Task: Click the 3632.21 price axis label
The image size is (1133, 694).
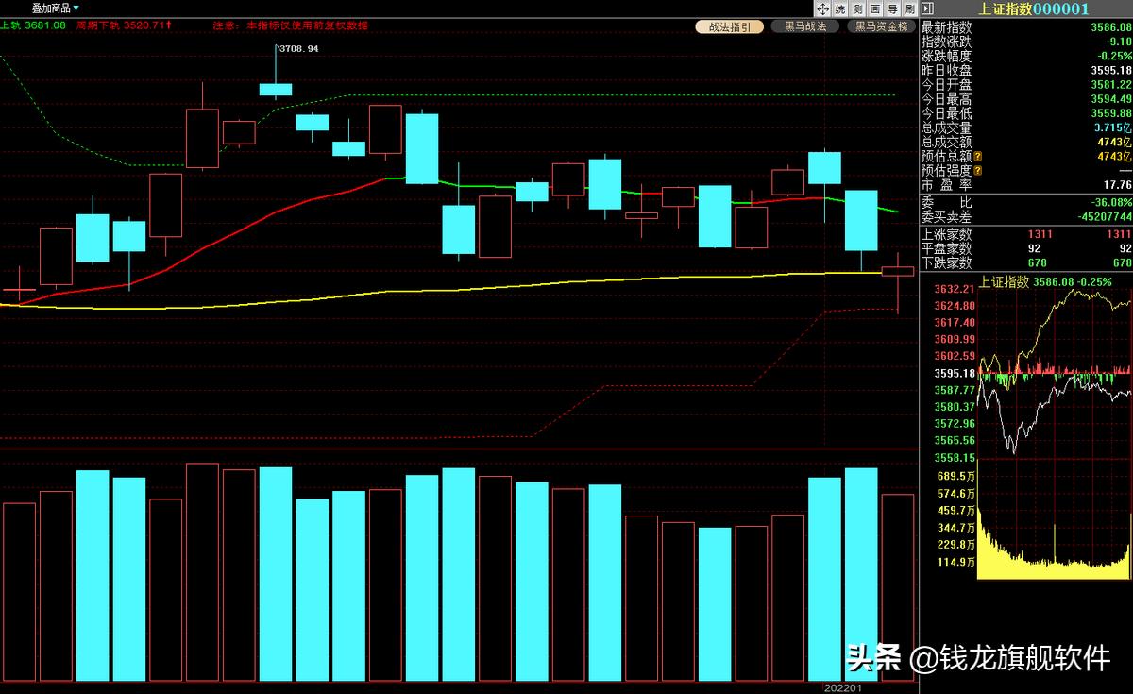Action: click(x=955, y=289)
